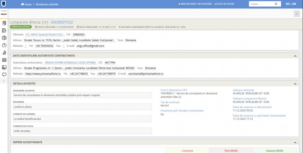Viewport: 303px width, 153px height.
Task: Click the help question mark sidebar icon
Action: [x=4, y=45]
